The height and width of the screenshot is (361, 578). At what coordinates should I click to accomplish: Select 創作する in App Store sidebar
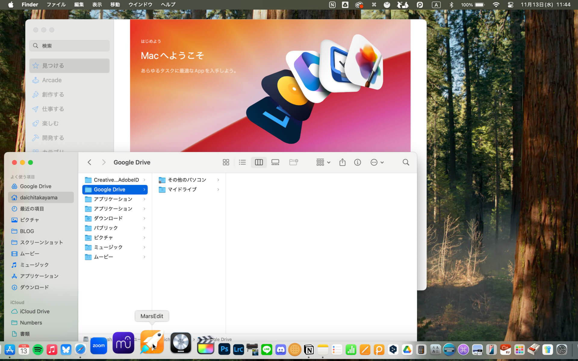point(70,94)
